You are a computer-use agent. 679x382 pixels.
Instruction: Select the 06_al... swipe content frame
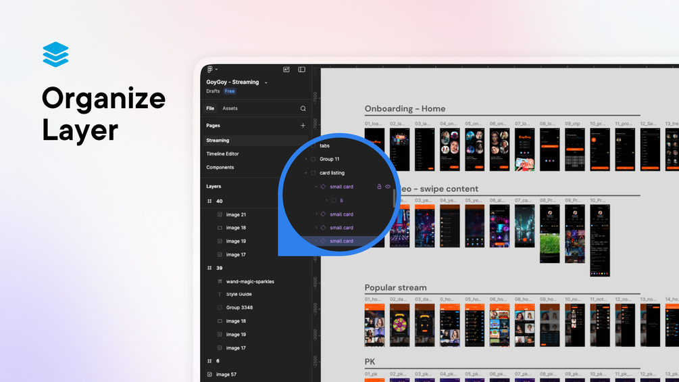coord(499,226)
